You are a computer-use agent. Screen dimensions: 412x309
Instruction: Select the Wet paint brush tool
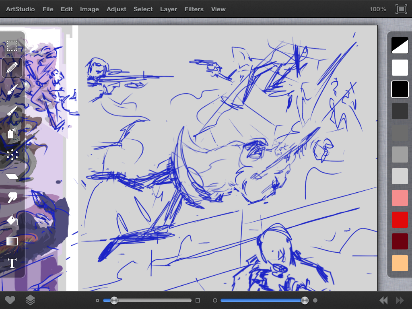point(12,111)
